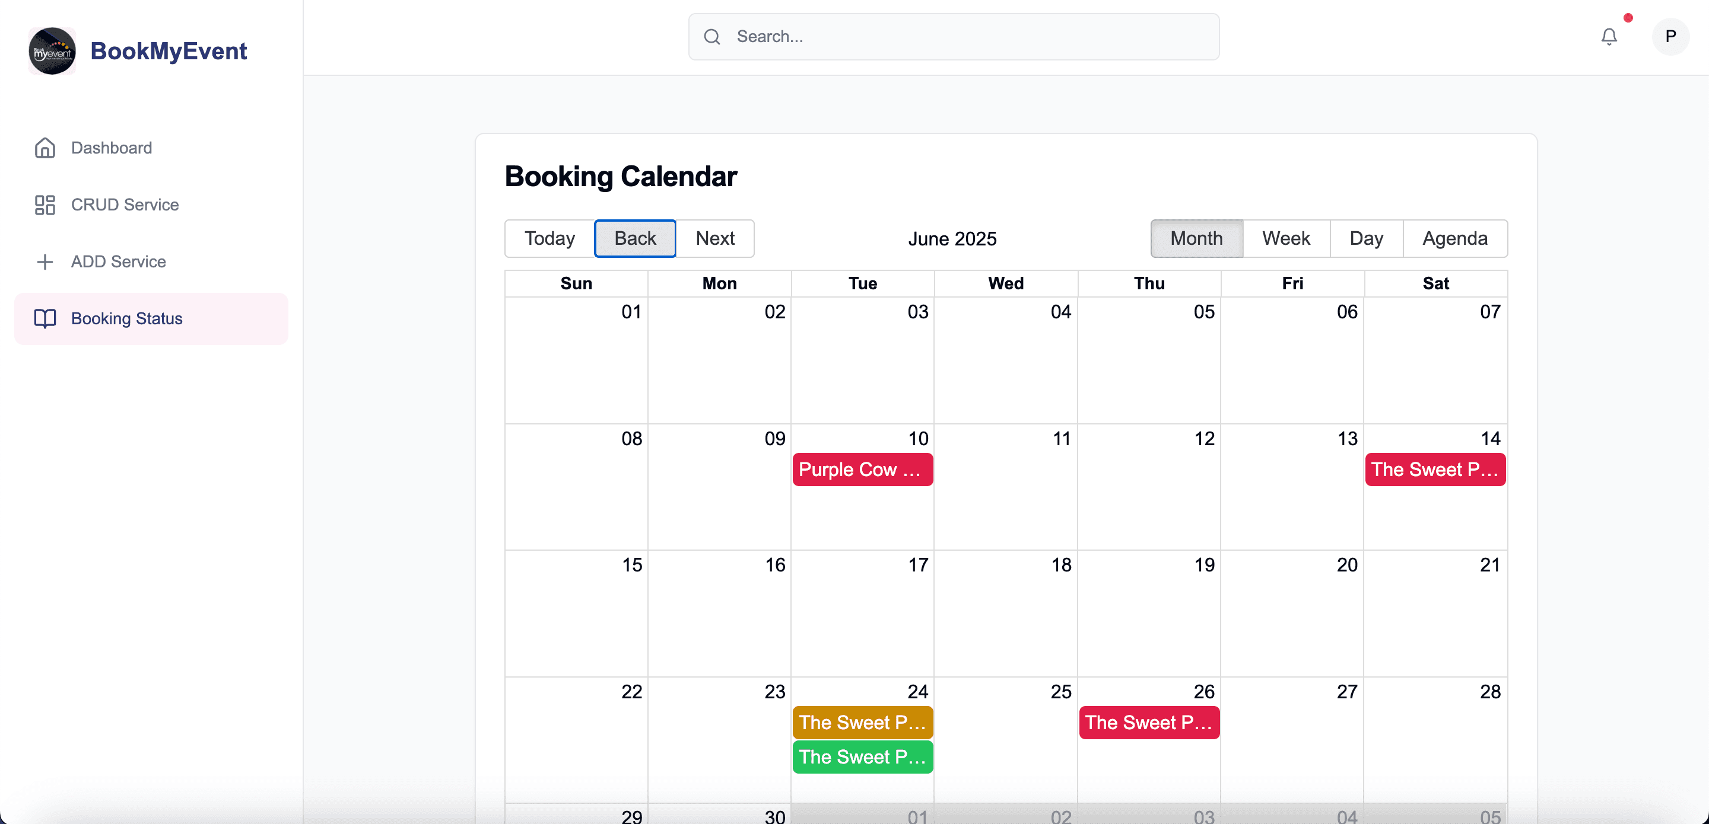The width and height of the screenshot is (1709, 824).
Task: Click the notification bell icon
Action: pos(1608,37)
